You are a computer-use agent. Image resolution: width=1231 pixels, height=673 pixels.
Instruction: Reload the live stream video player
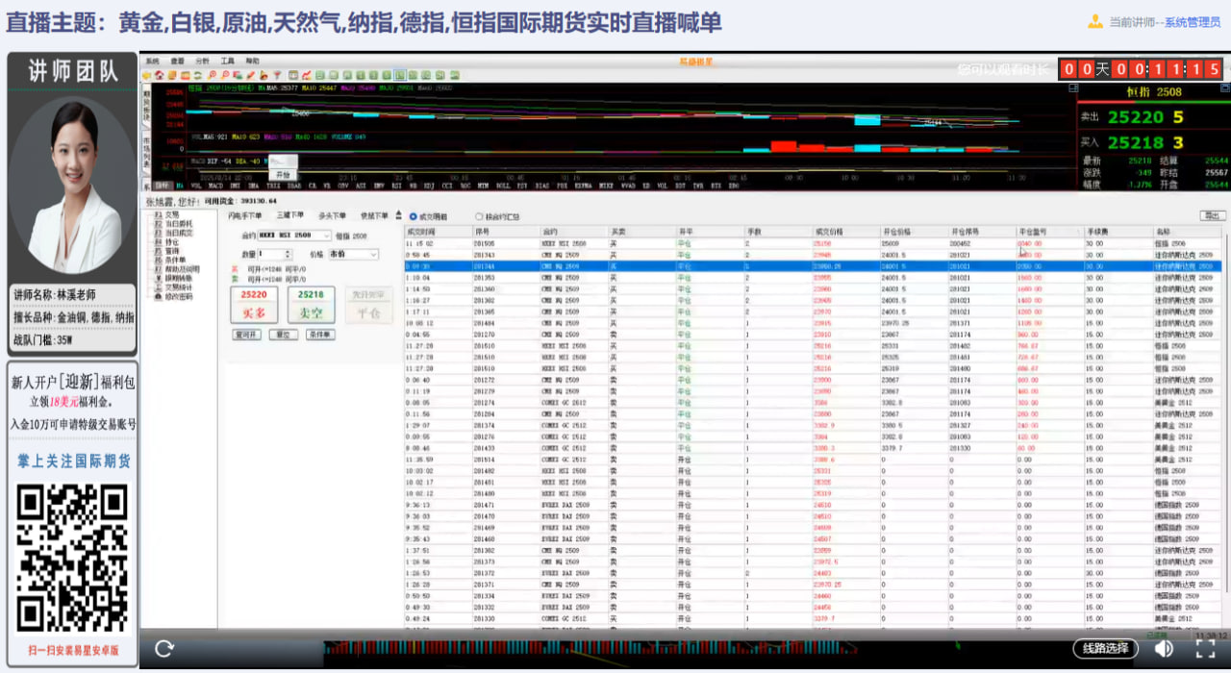pos(163,649)
